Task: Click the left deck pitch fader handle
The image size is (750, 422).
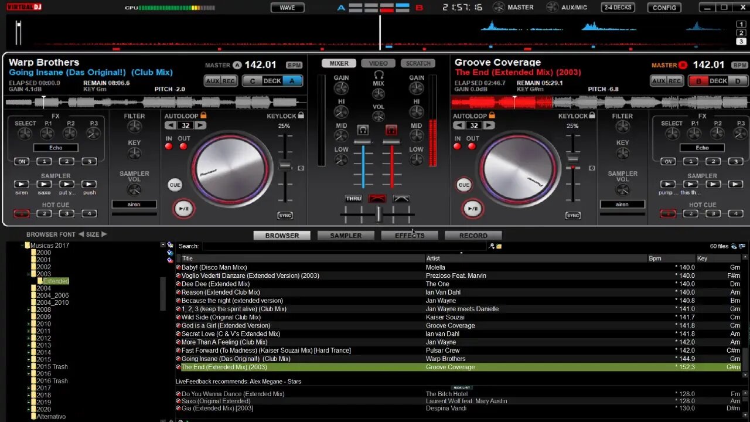Action: (285, 166)
